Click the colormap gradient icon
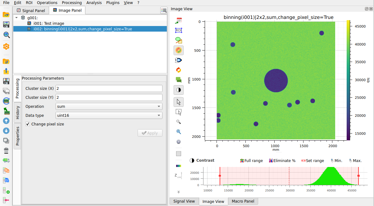This screenshot has width=374, height=206. 178,166
